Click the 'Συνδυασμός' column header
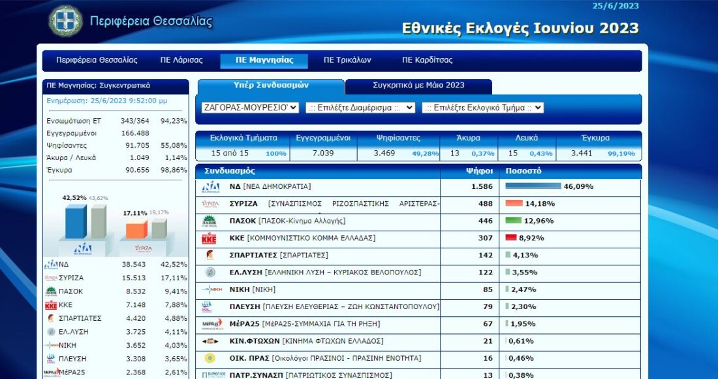This screenshot has height=379, width=718. click(229, 171)
